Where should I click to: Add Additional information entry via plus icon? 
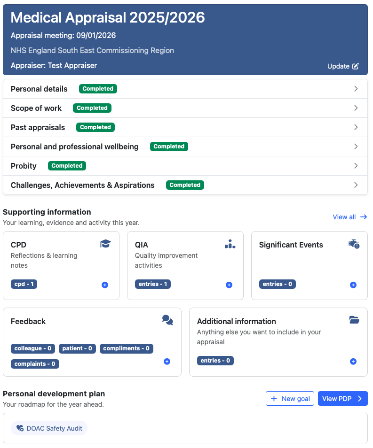tap(353, 362)
